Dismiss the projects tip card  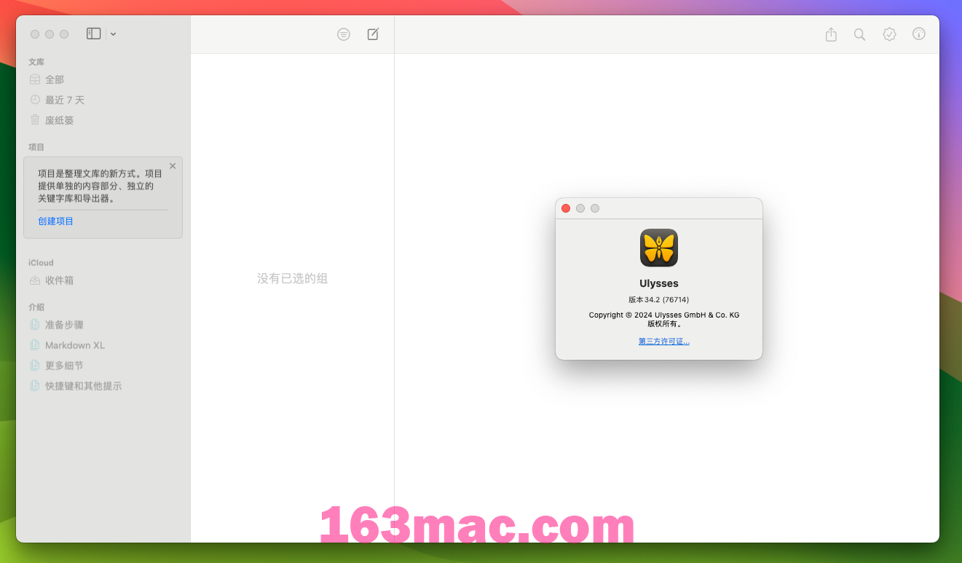point(173,166)
